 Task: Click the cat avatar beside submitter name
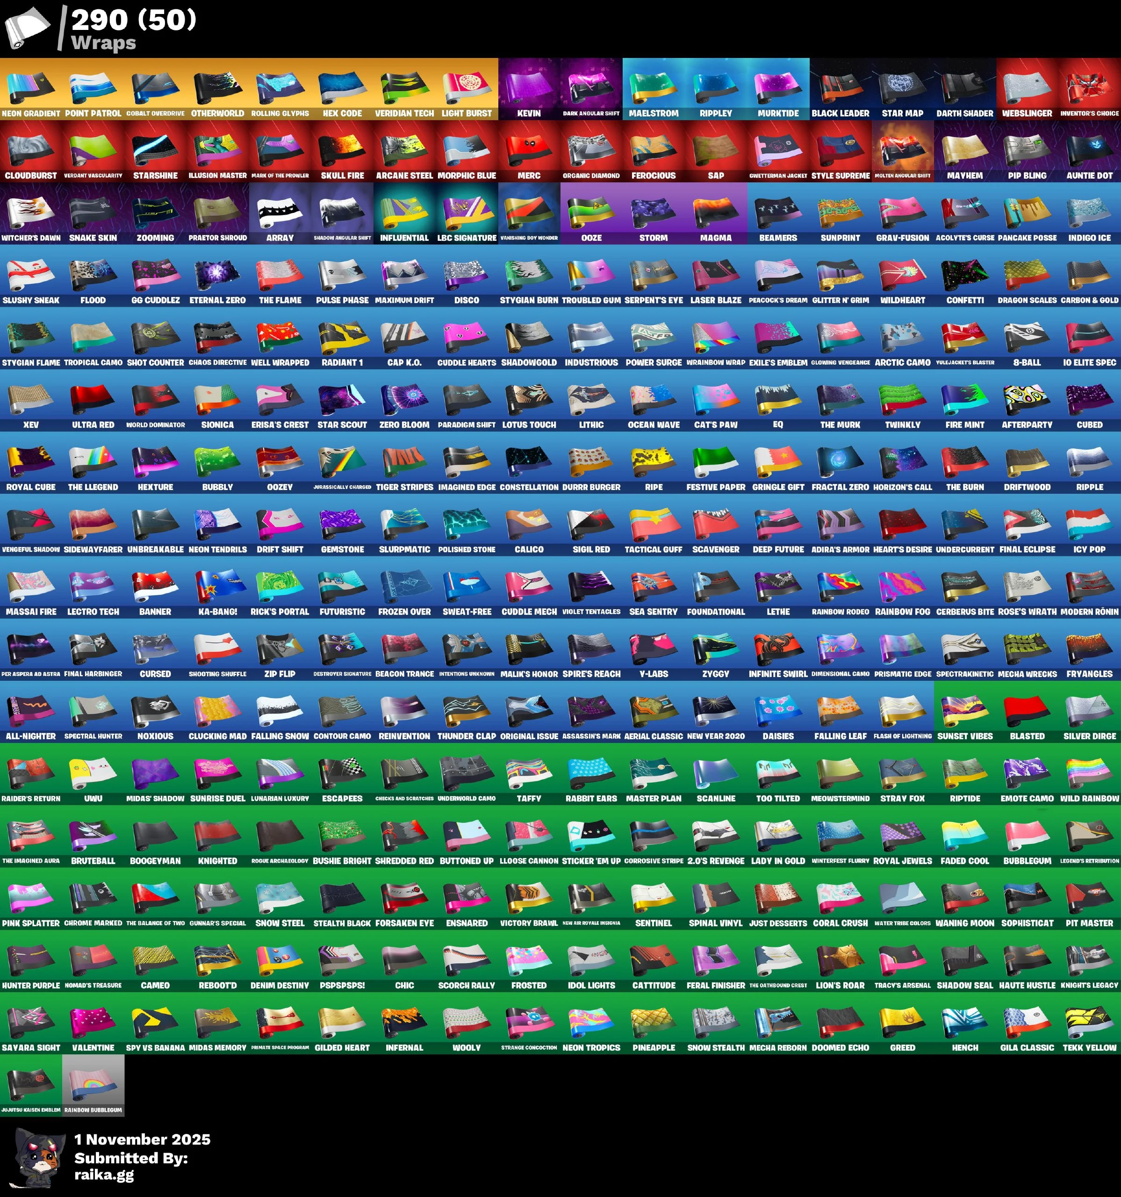[38, 1157]
